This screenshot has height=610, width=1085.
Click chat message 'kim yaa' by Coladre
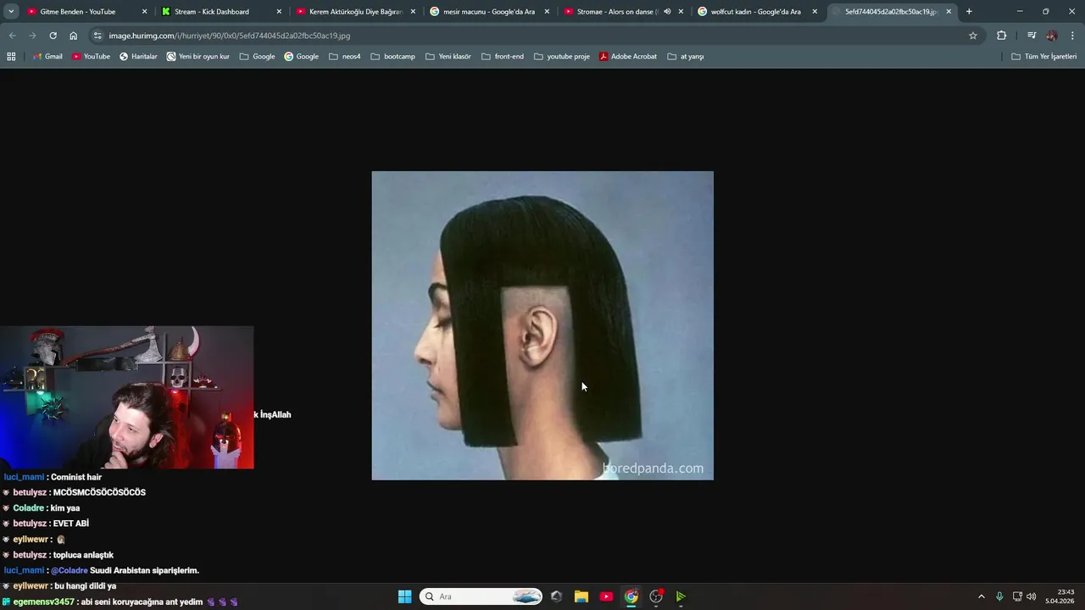pos(65,508)
